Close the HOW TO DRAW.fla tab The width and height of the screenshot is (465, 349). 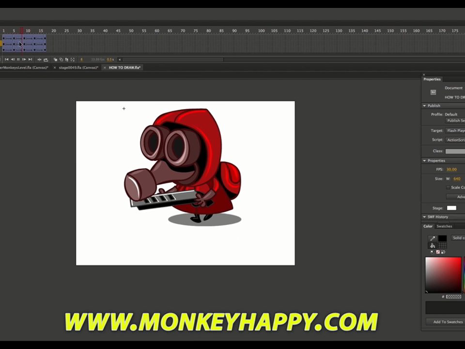pyautogui.click(x=105, y=68)
